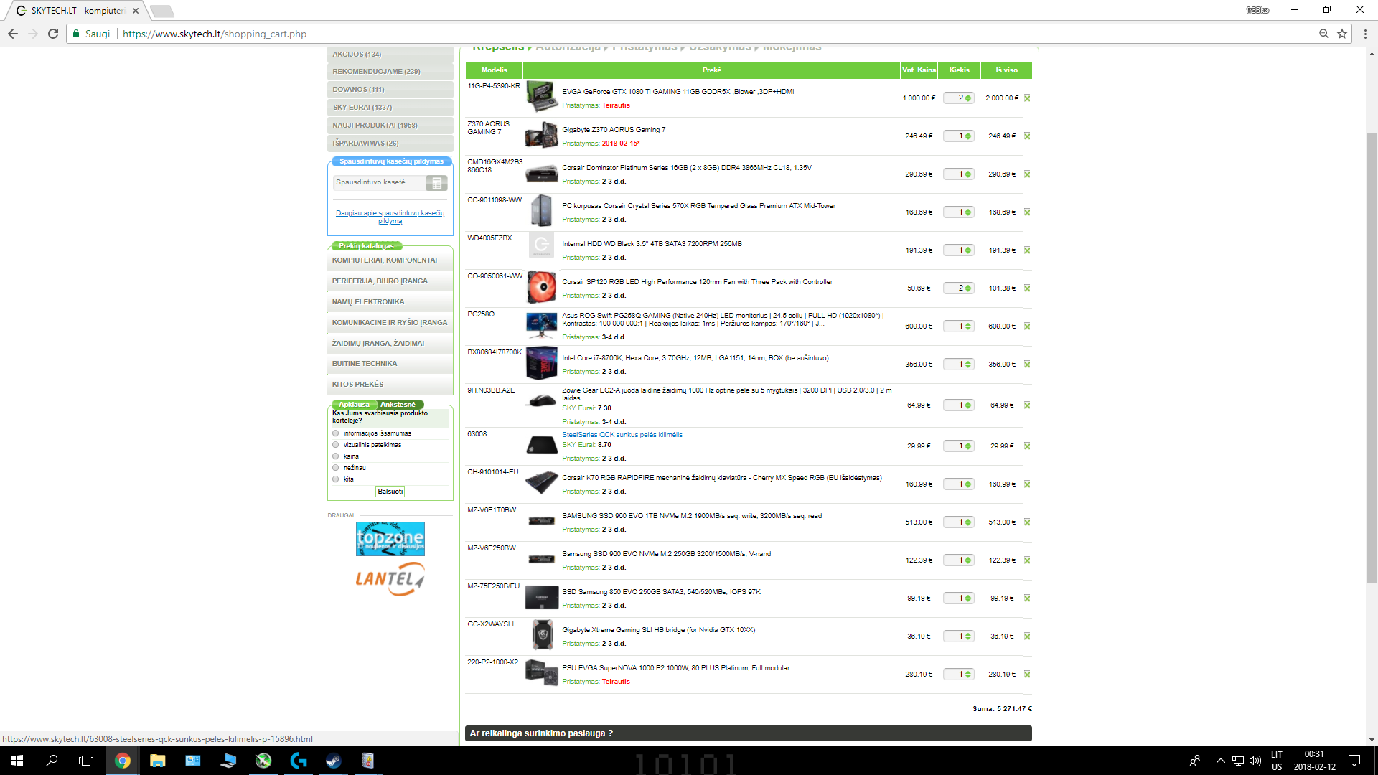Screen dimensions: 1378x775
Task: Click LANTEL partner logo
Action: pyautogui.click(x=390, y=579)
